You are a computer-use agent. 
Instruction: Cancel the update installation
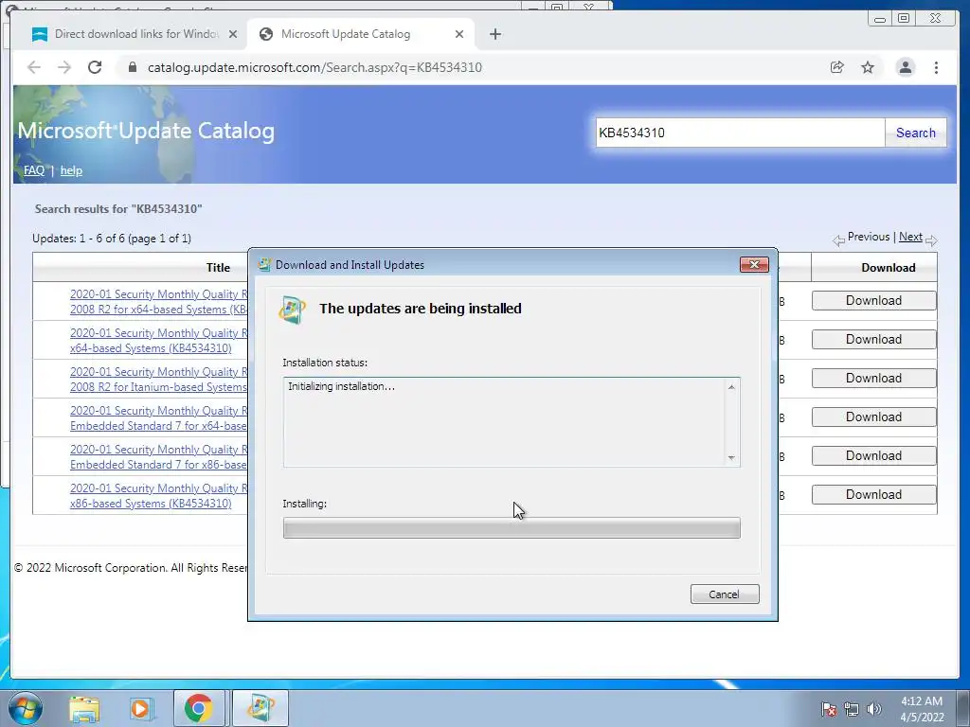click(725, 594)
